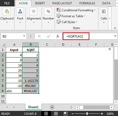
Task: Open the INSERT ribbon tab
Action: (x=40, y=3)
